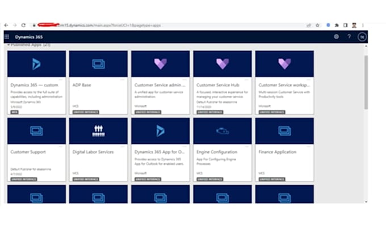
Task: Open the Customer Service Hub heart icon
Action: [223, 64]
